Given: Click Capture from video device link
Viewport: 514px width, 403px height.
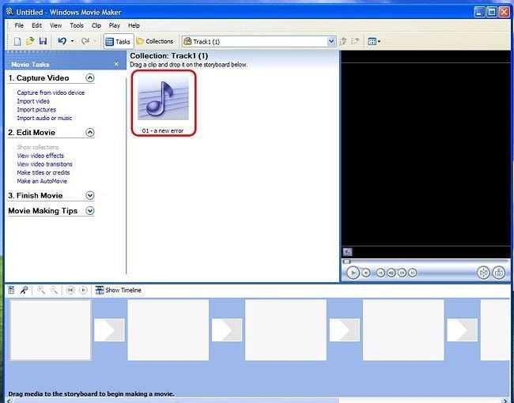Looking at the screenshot, I should pyautogui.click(x=51, y=92).
